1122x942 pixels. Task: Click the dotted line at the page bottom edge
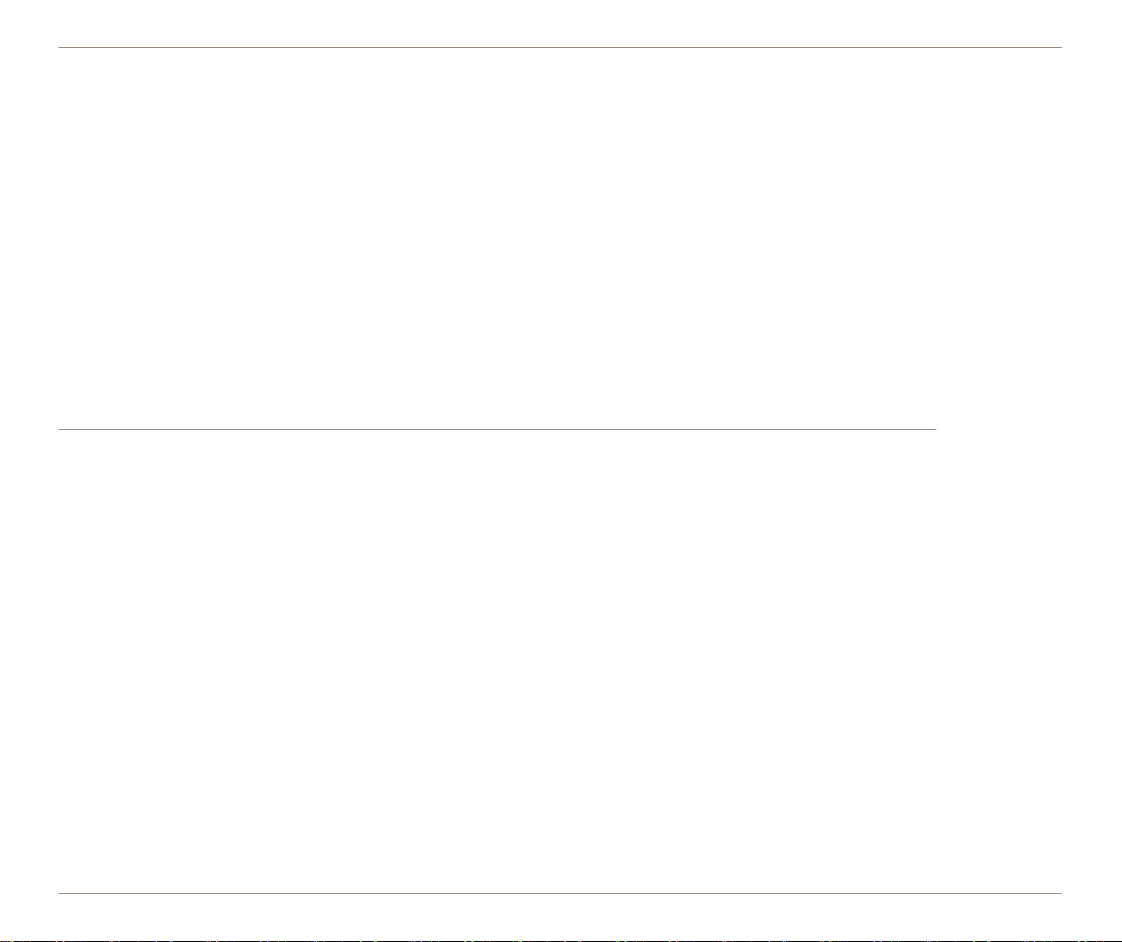561,939
